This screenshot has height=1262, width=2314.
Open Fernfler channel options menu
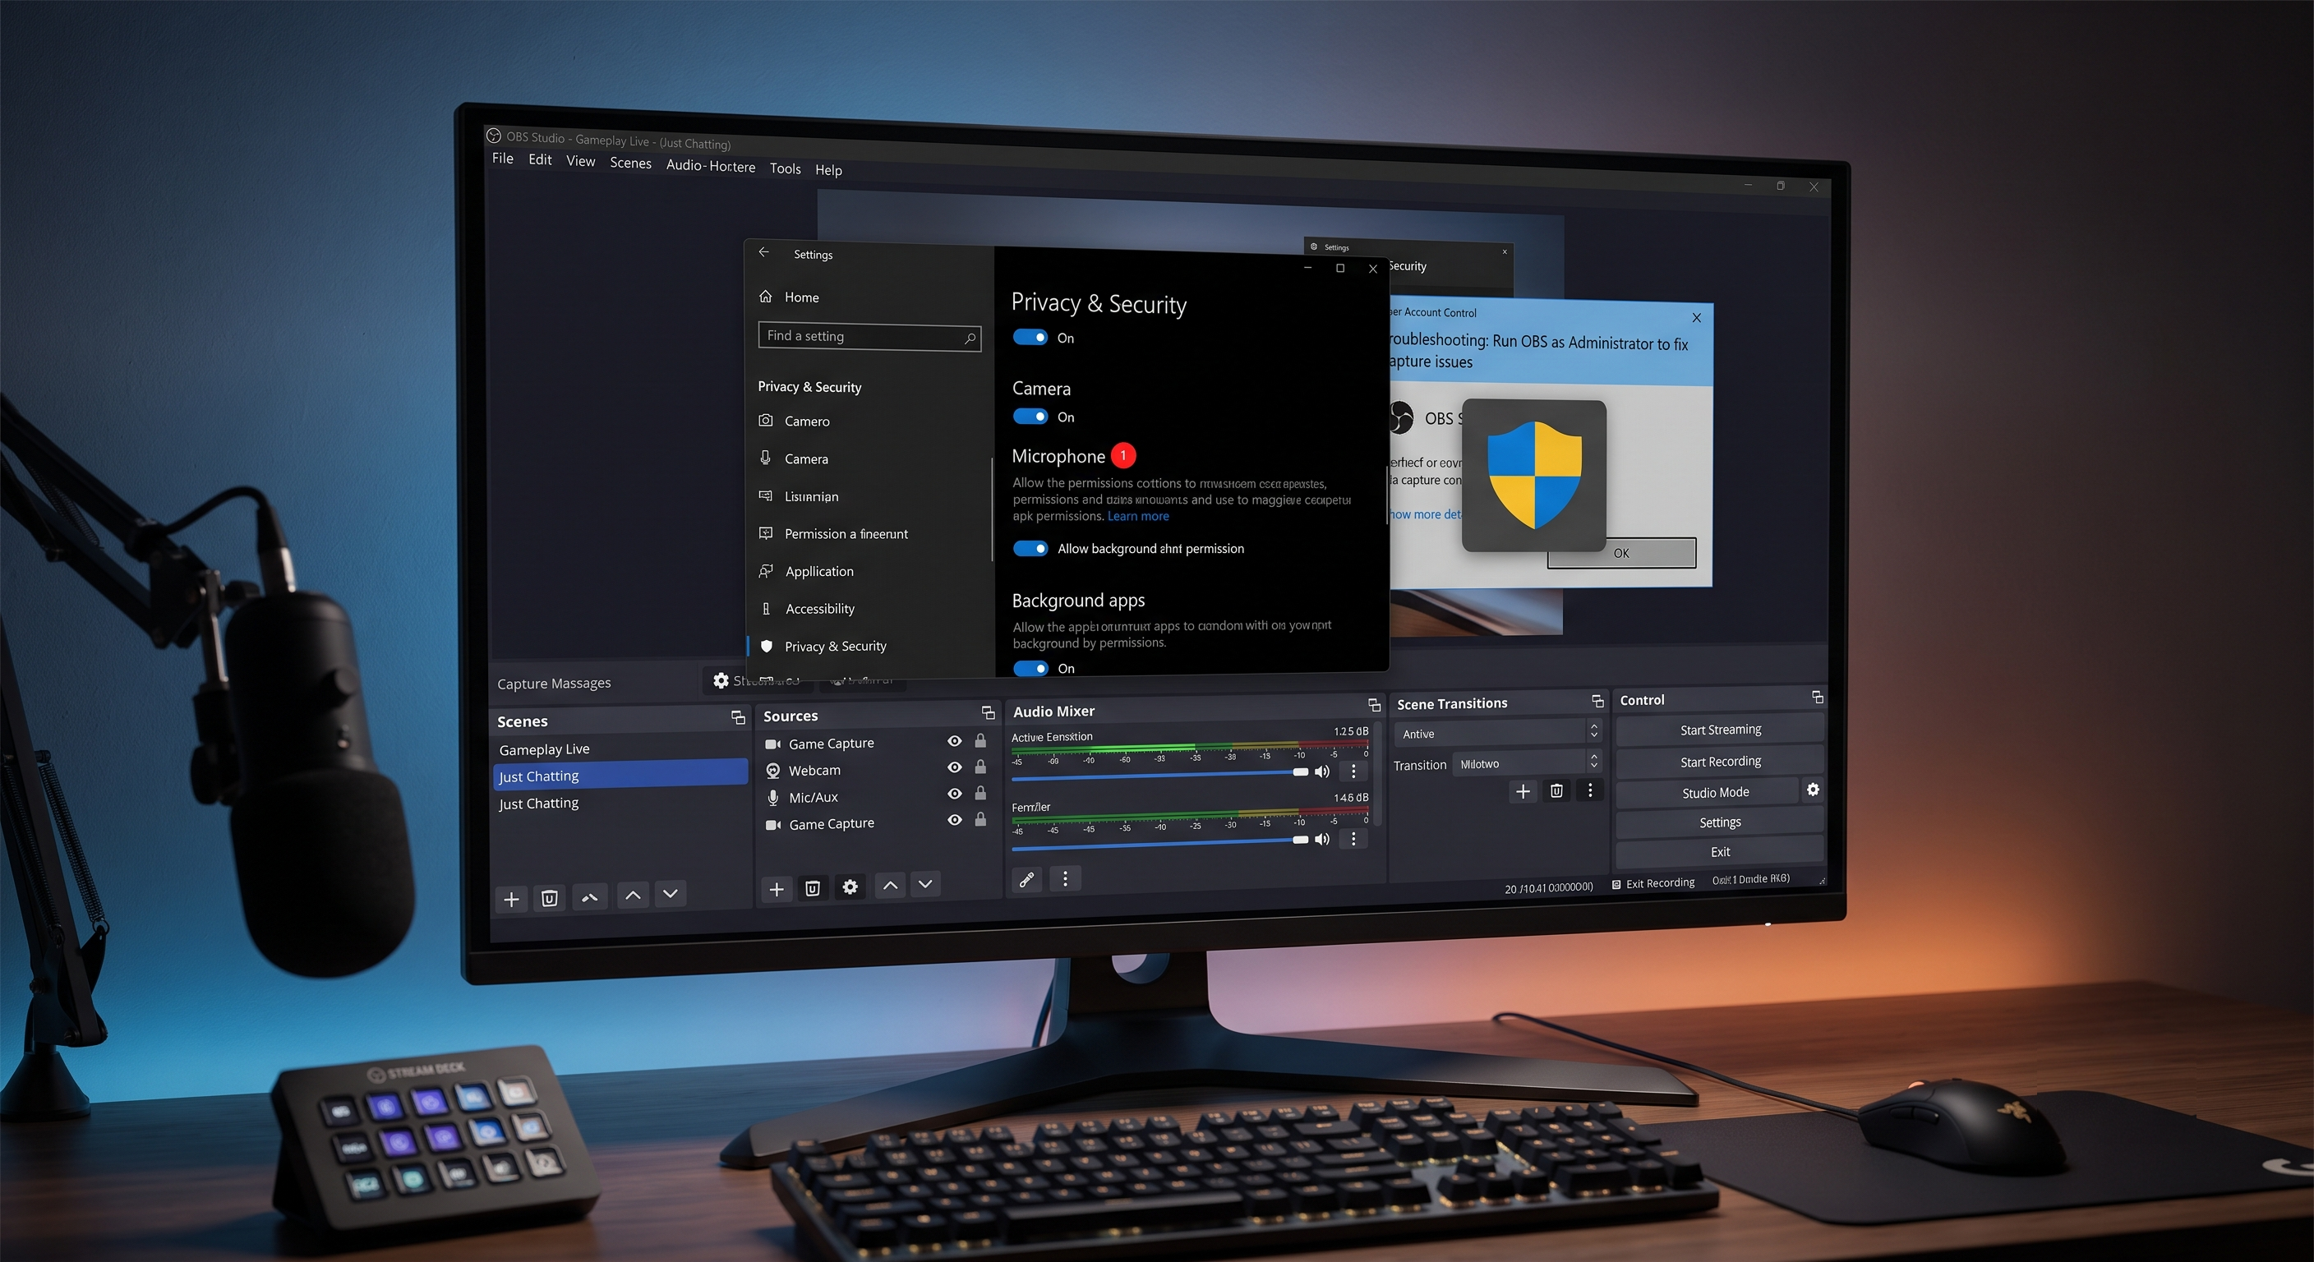point(1353,838)
